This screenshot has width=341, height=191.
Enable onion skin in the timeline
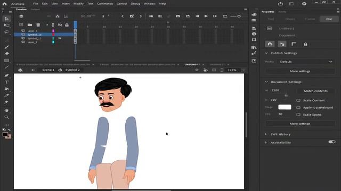point(151,16)
